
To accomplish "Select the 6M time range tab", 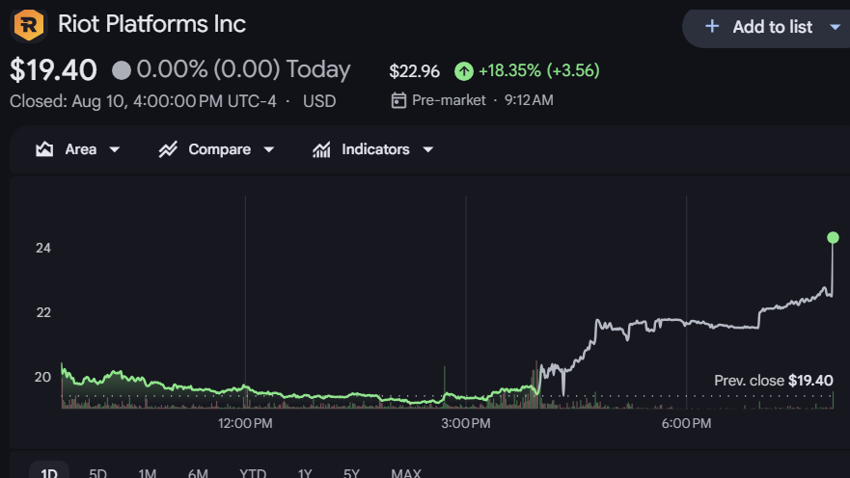I will coord(198,472).
